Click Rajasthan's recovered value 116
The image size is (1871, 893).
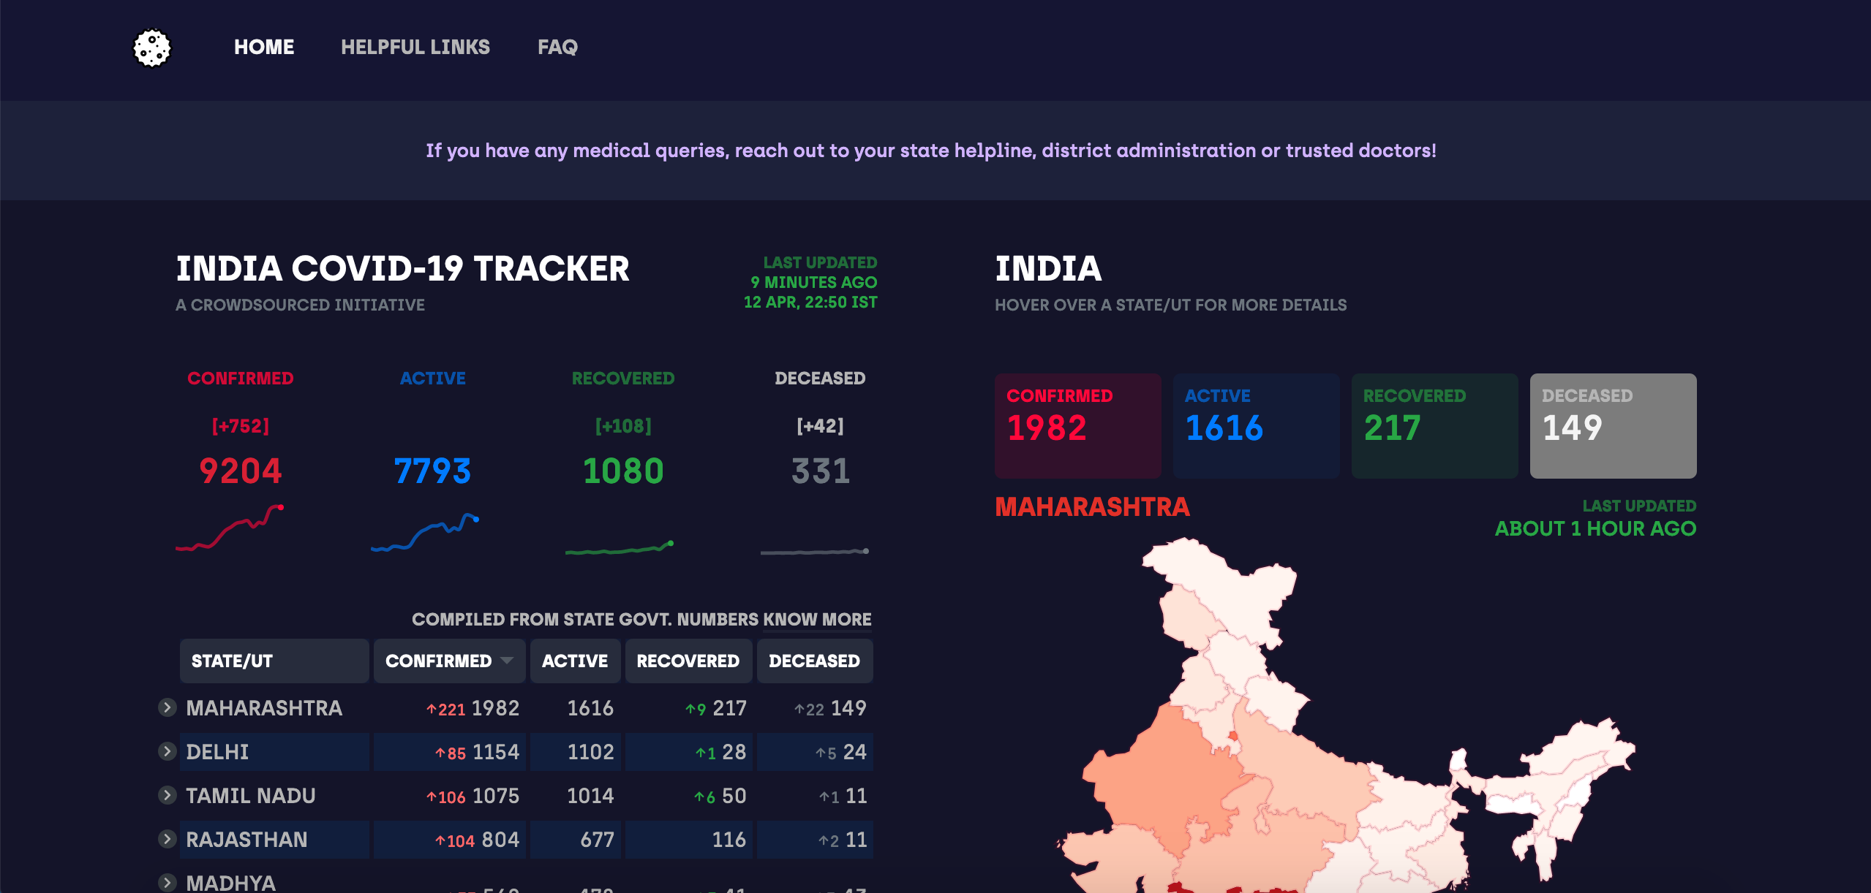[729, 839]
